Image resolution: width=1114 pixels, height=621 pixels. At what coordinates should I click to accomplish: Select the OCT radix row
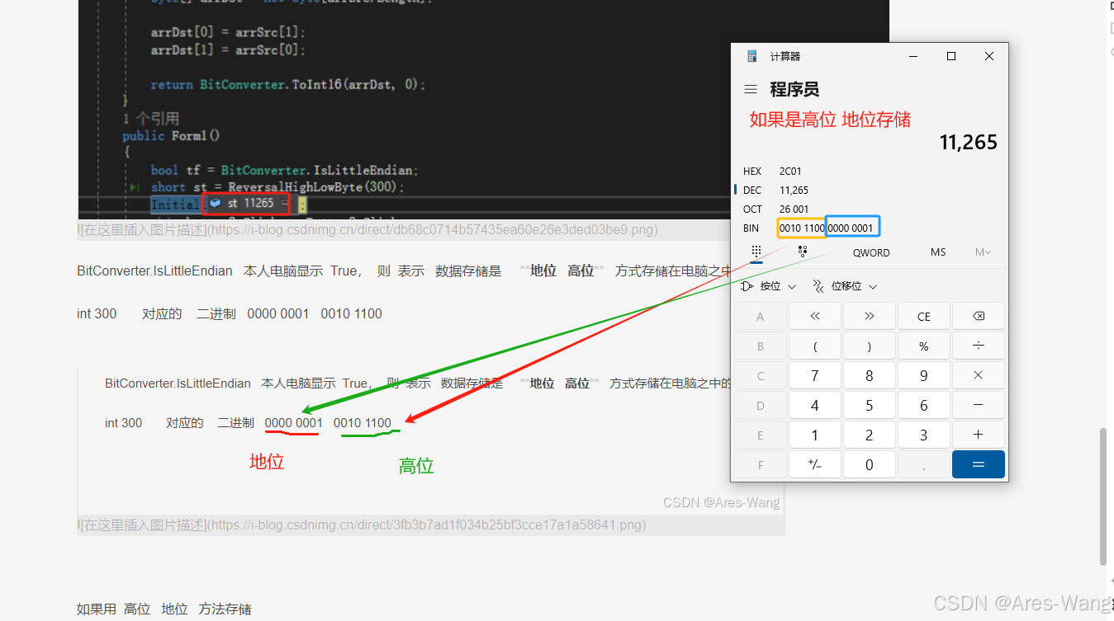[870, 209]
